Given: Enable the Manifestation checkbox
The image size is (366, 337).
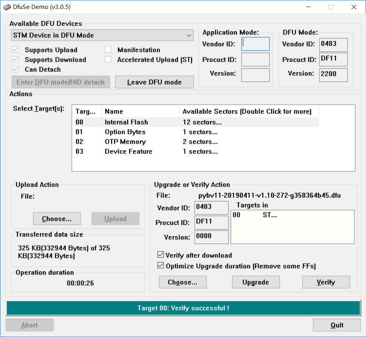Looking at the screenshot, I should tap(108, 50).
